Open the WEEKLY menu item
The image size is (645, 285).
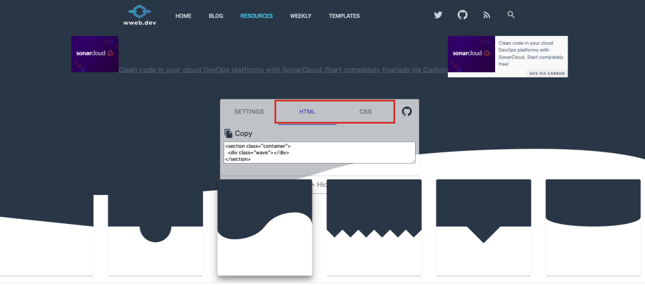point(300,16)
